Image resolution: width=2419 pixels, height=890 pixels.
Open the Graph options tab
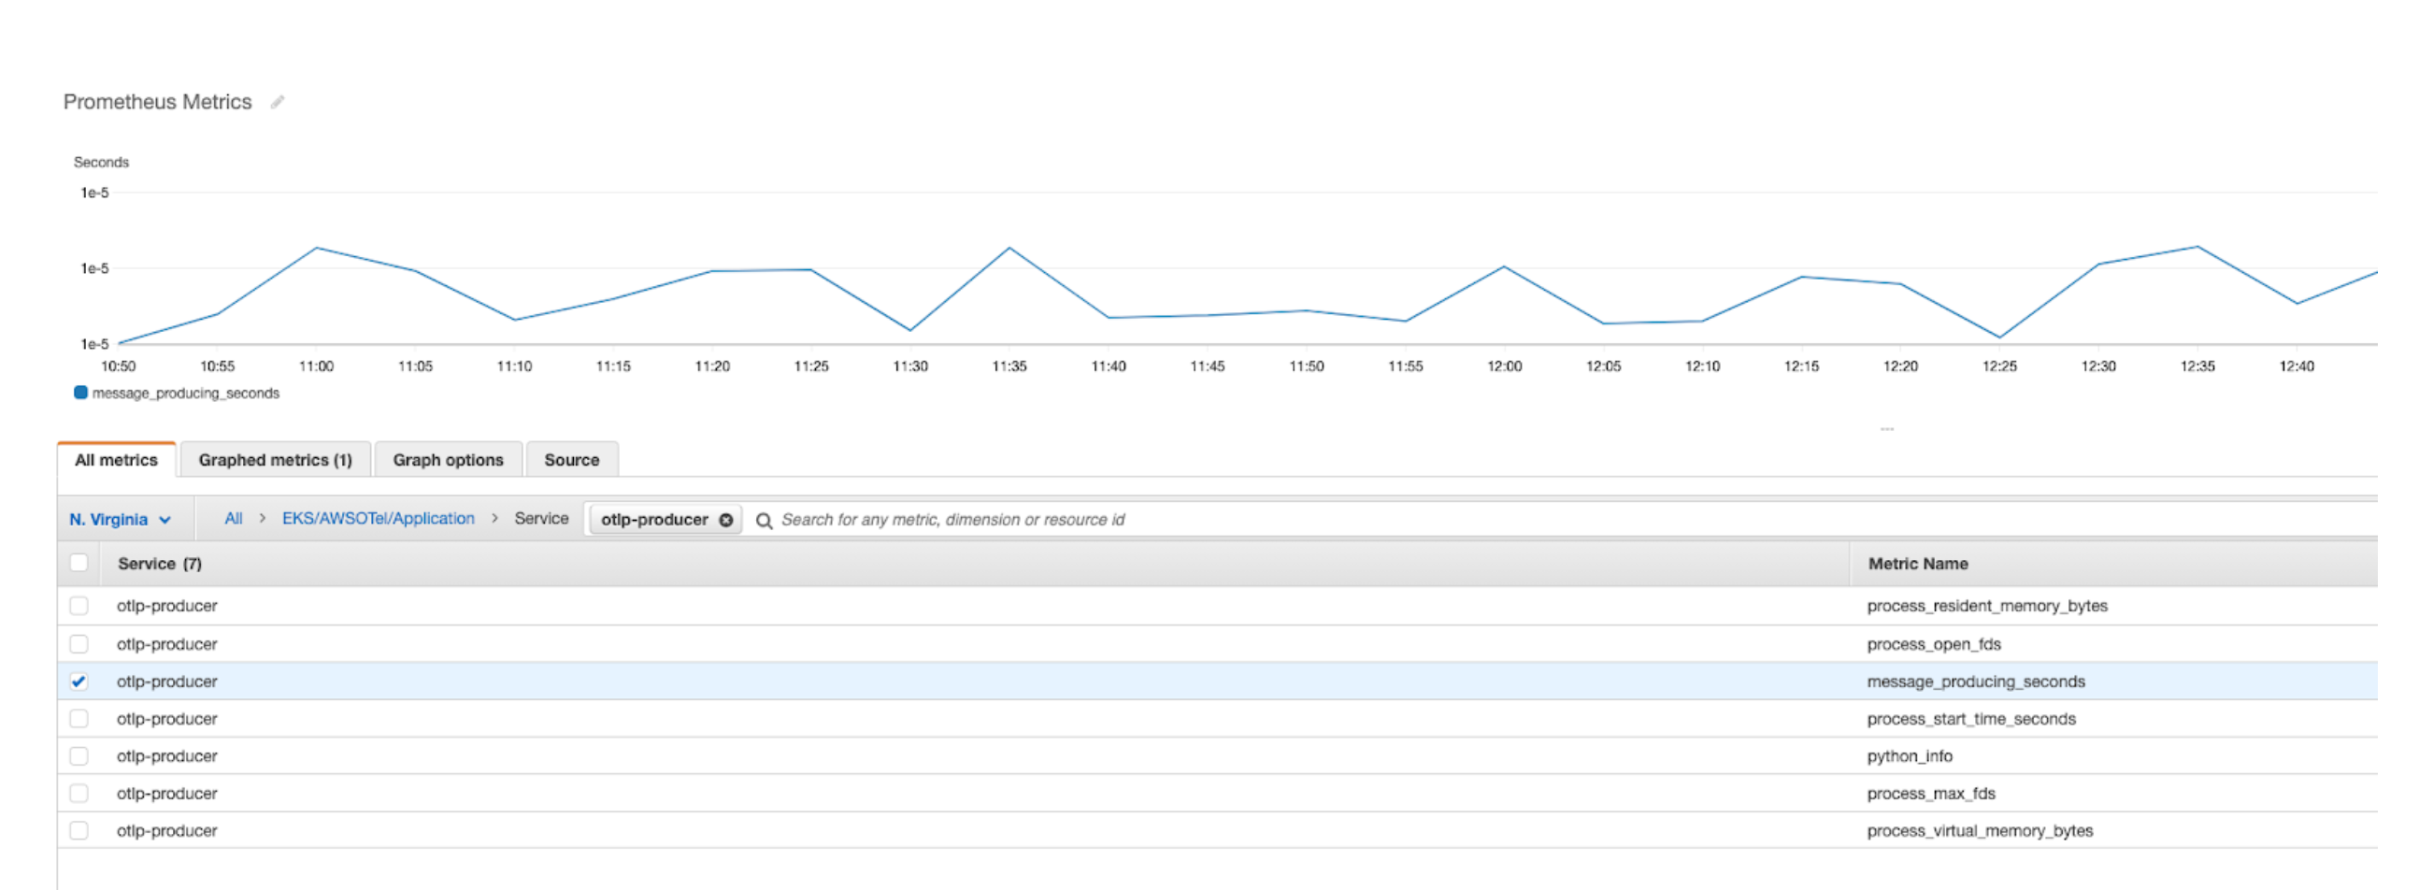[x=448, y=460]
